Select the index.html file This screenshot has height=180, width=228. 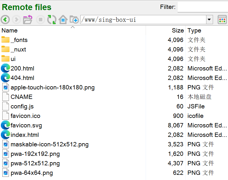pyautogui.click(x=25, y=135)
